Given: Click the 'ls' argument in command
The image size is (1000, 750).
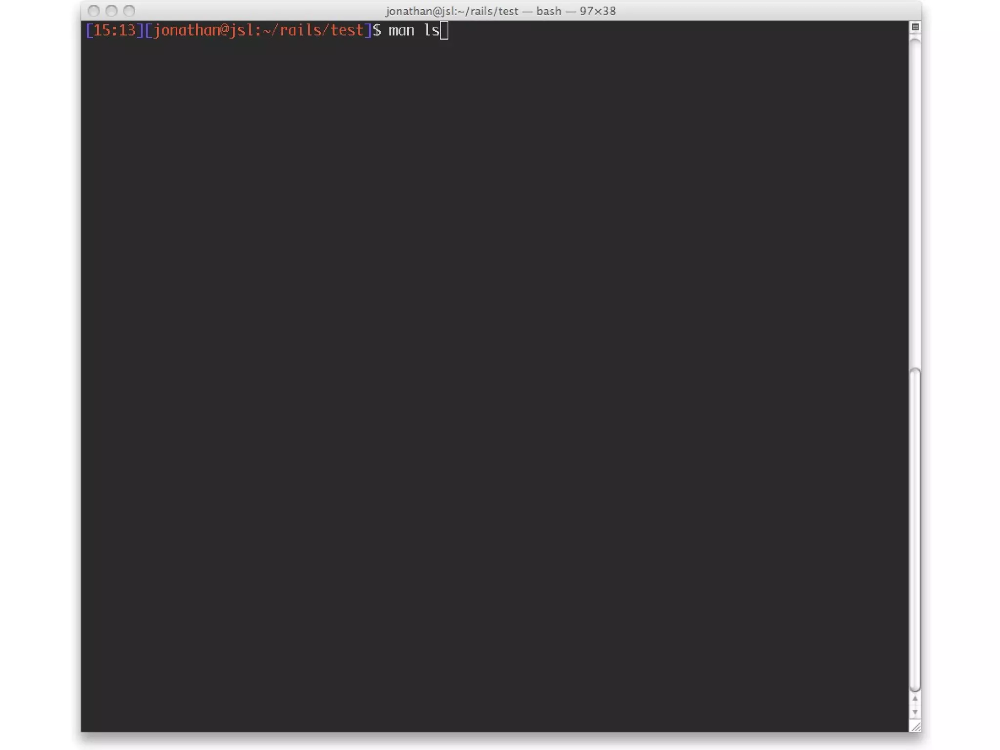Looking at the screenshot, I should 431,31.
